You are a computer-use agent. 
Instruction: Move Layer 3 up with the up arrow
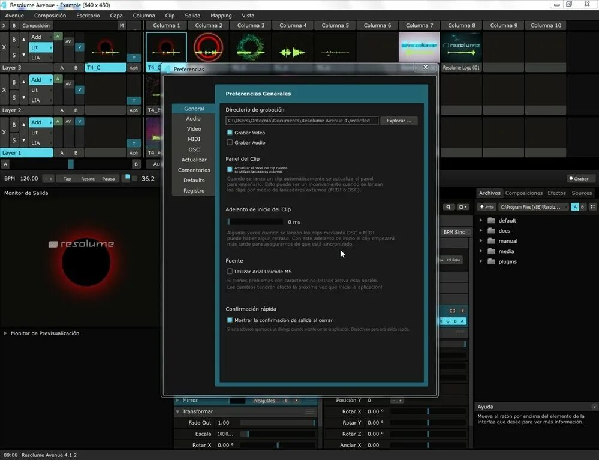point(24,40)
